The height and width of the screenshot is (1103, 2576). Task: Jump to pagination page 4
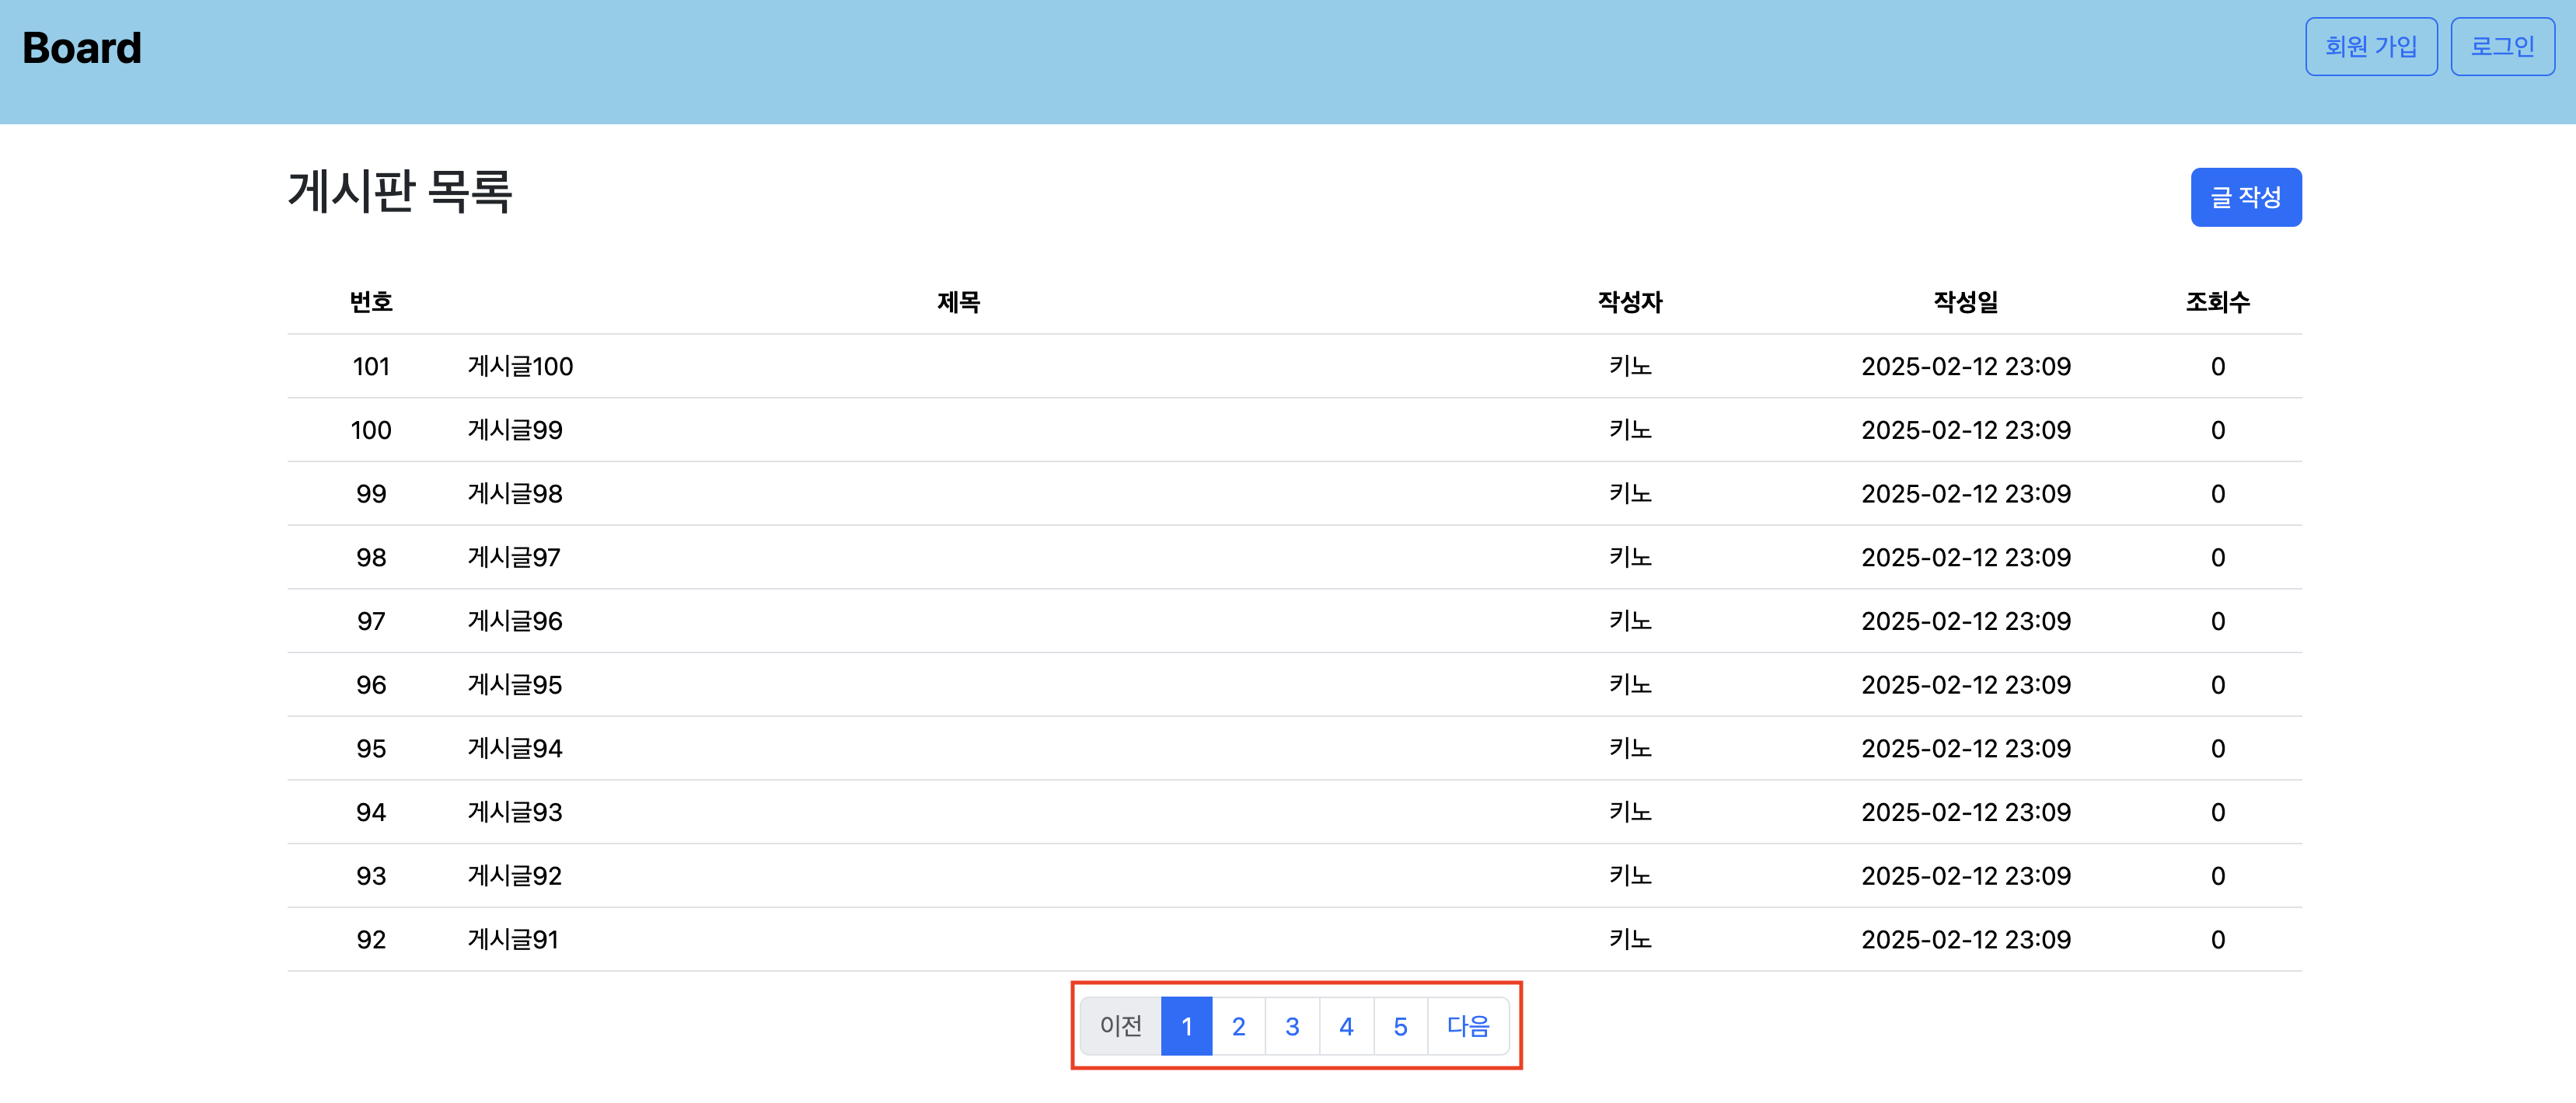(x=1346, y=1026)
